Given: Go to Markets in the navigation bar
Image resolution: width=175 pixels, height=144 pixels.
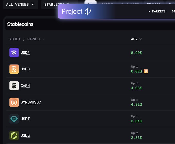Looking at the screenshot, I should click(157, 11).
